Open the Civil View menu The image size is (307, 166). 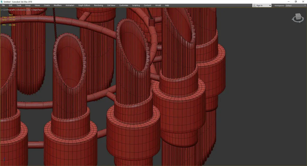pos(111,5)
